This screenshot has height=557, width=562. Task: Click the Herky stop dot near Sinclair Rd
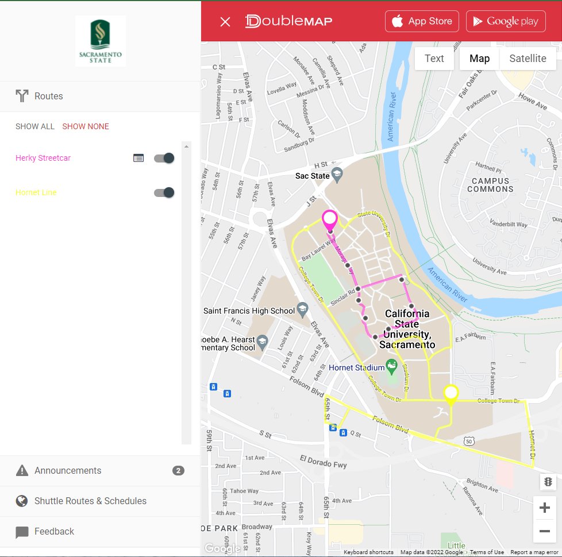(x=357, y=289)
